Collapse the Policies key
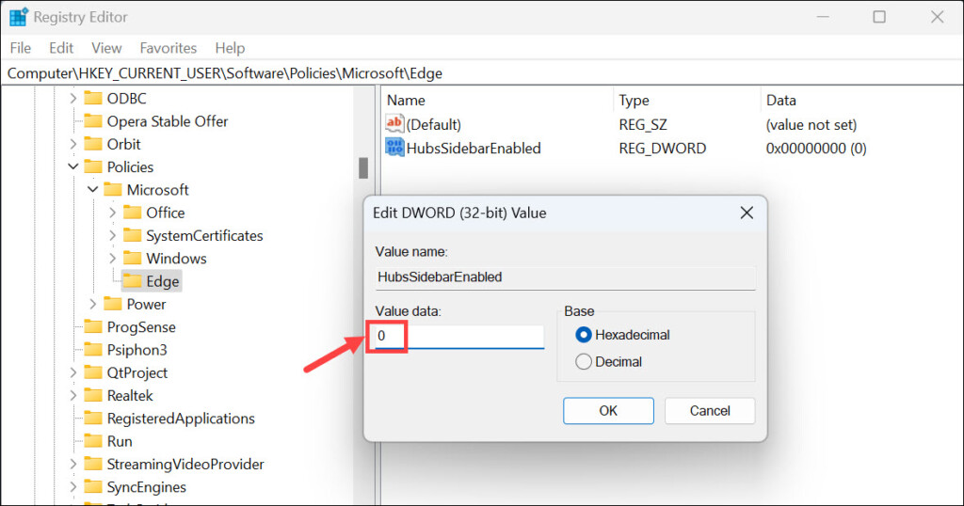This screenshot has height=506, width=964. (73, 166)
